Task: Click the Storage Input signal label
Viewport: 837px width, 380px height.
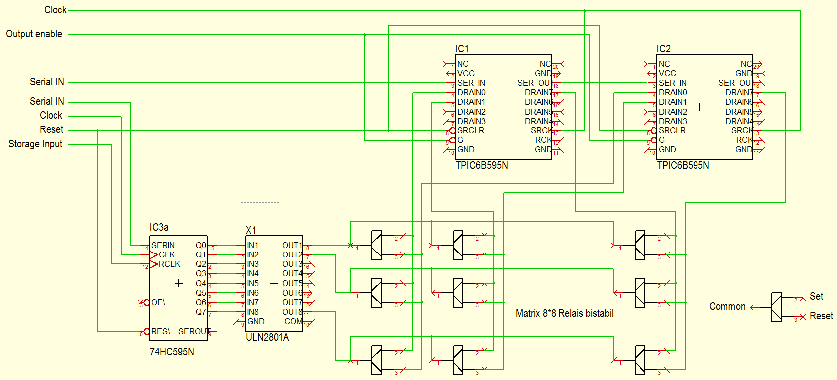Action: coord(35,144)
